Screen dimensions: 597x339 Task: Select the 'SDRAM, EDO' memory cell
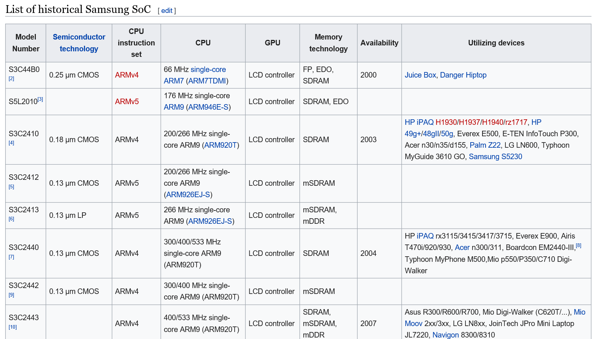coord(328,102)
